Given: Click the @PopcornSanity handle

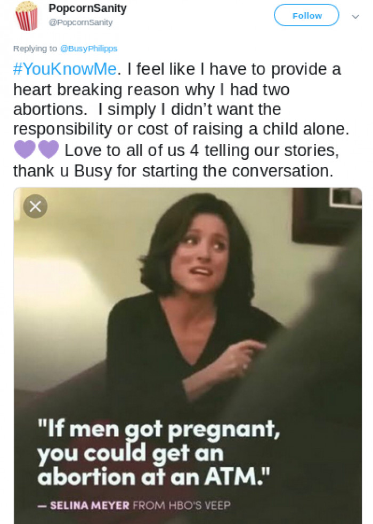Looking at the screenshot, I should (80, 22).
